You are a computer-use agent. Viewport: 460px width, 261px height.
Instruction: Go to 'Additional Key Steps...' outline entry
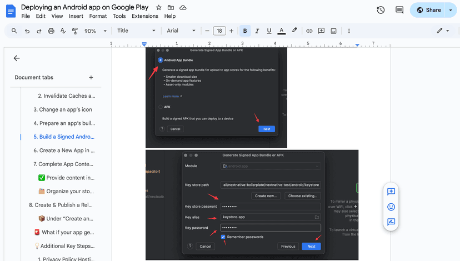(64, 246)
